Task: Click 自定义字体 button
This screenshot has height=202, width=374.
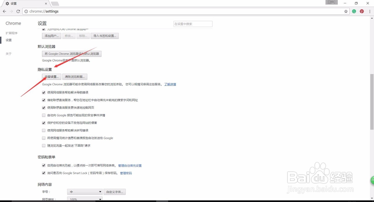Action: 114,192
